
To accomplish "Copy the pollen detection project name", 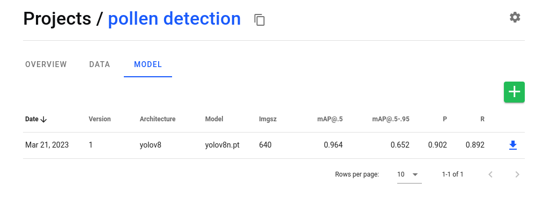I will pyautogui.click(x=259, y=20).
